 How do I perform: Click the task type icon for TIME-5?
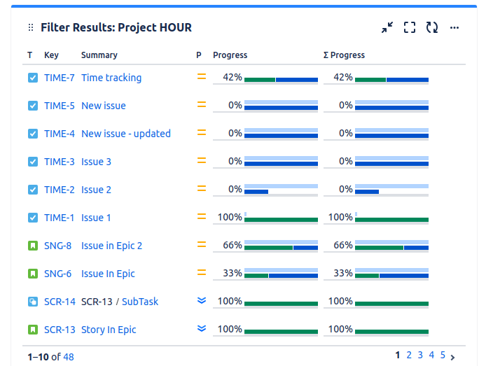tap(33, 106)
